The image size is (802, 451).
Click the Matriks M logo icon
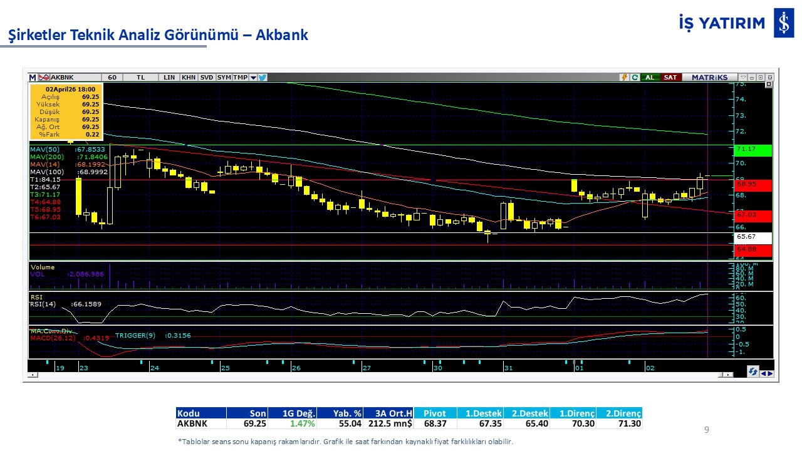pos(33,78)
